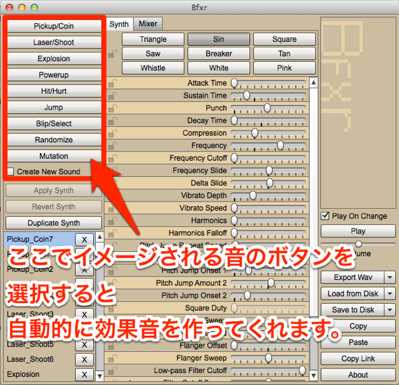Apply a Mutation to the sound
Screen dimensions: 399x385
54,156
